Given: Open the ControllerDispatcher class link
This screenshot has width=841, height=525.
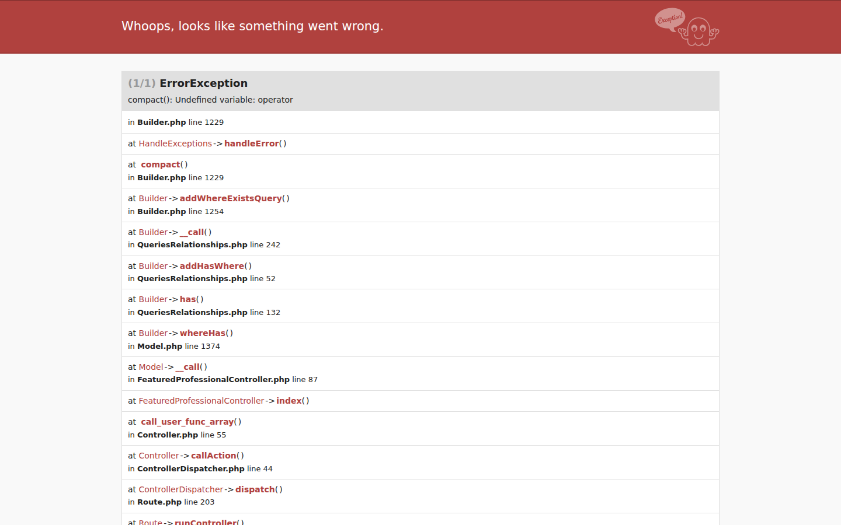Looking at the screenshot, I should [180, 489].
